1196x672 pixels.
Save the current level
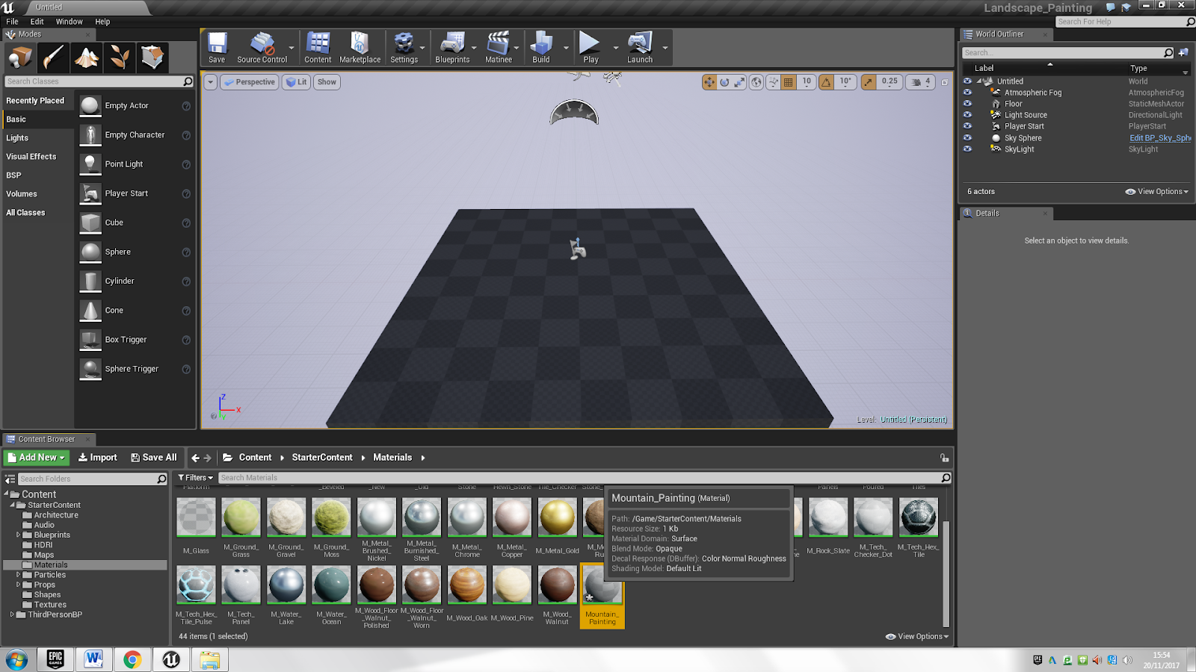tap(217, 48)
